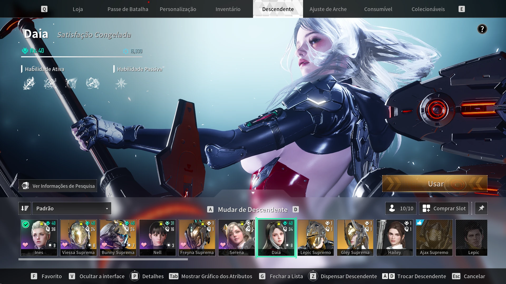
Task: Open the Padrão sort dropdown
Action: click(72, 208)
